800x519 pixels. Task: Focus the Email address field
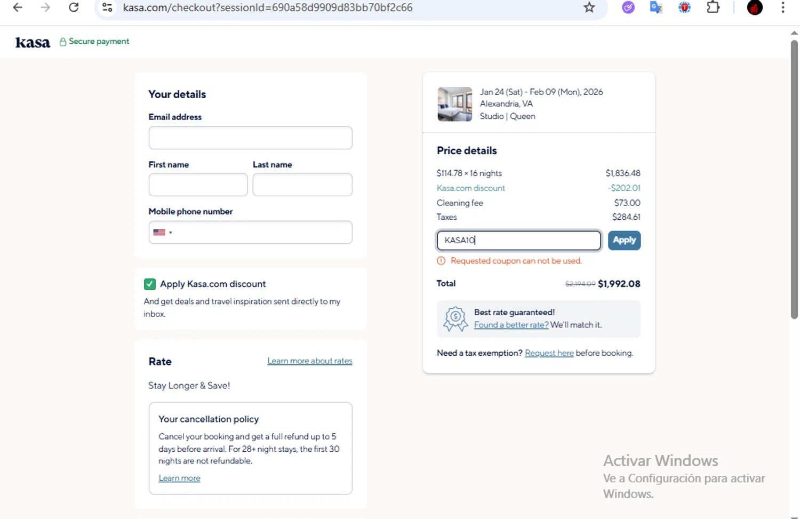[250, 138]
